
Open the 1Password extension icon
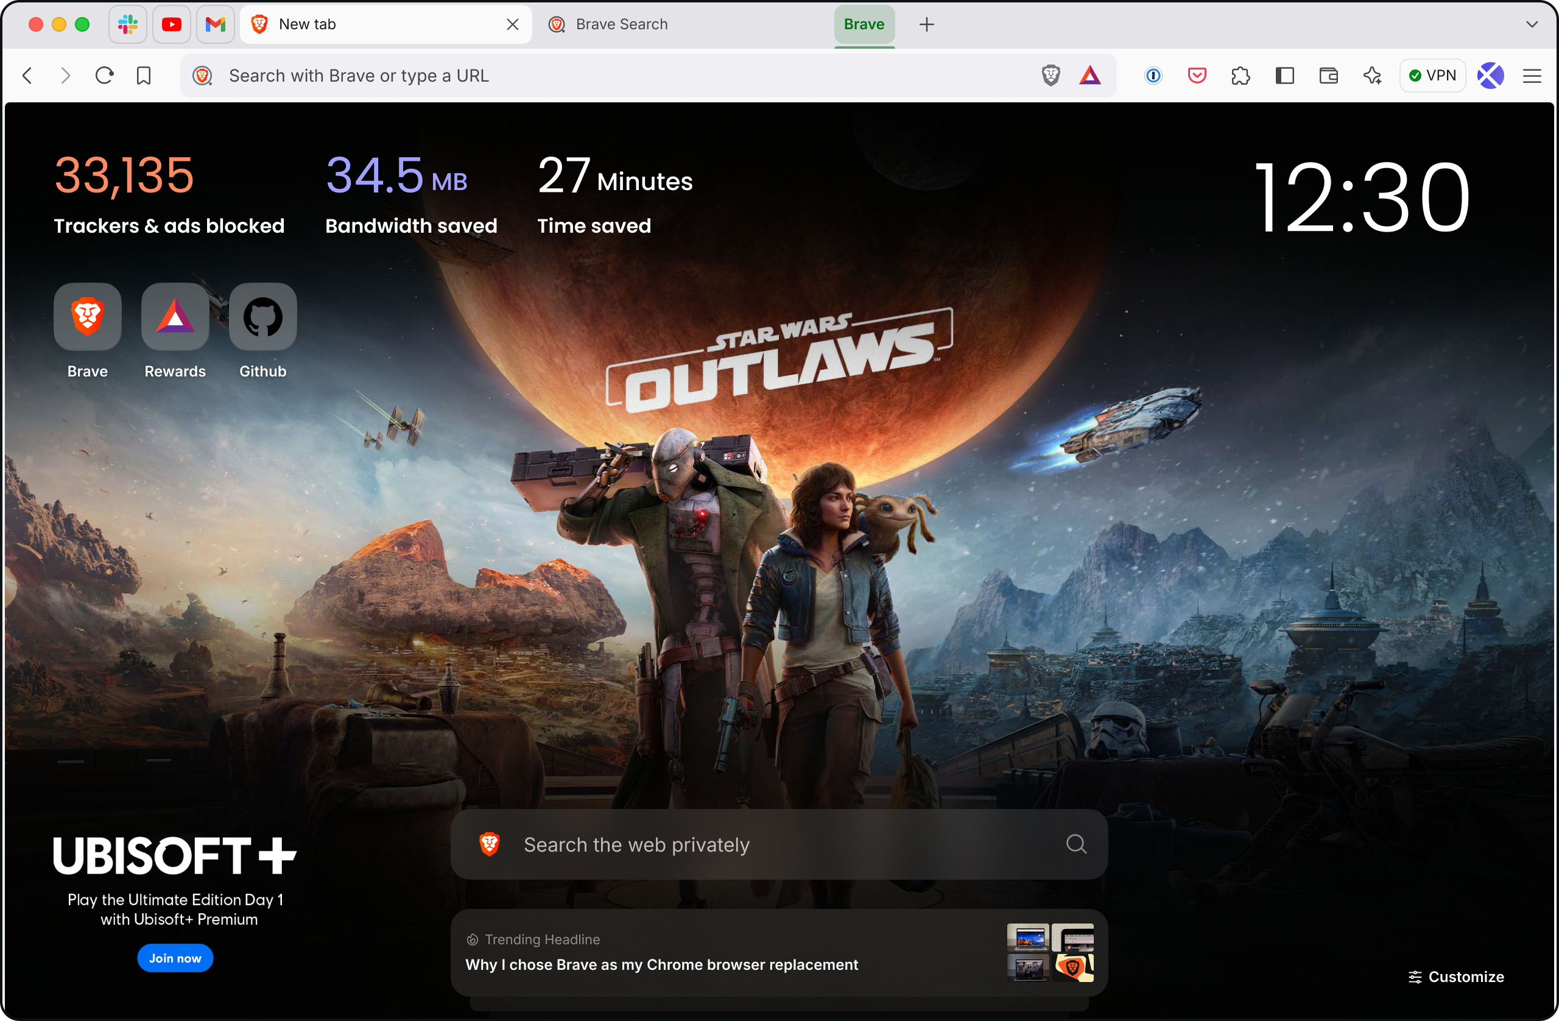(1153, 76)
